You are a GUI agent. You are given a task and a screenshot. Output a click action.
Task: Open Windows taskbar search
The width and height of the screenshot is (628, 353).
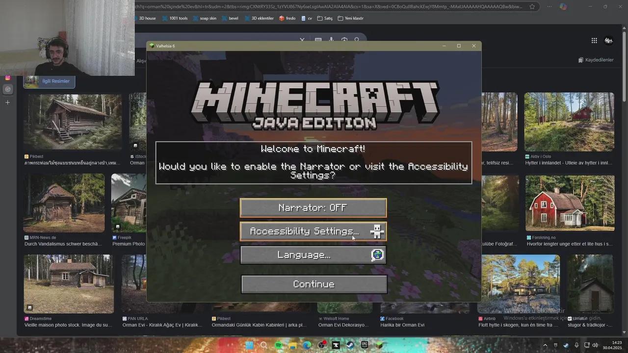point(264,345)
